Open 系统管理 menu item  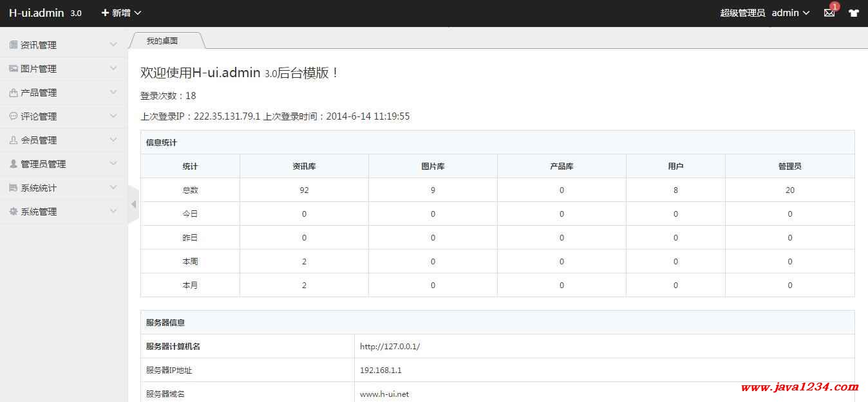tap(64, 212)
